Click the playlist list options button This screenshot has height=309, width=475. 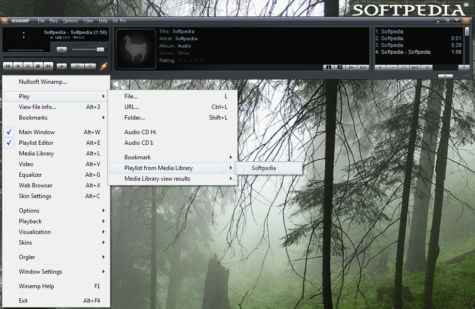(x=427, y=67)
